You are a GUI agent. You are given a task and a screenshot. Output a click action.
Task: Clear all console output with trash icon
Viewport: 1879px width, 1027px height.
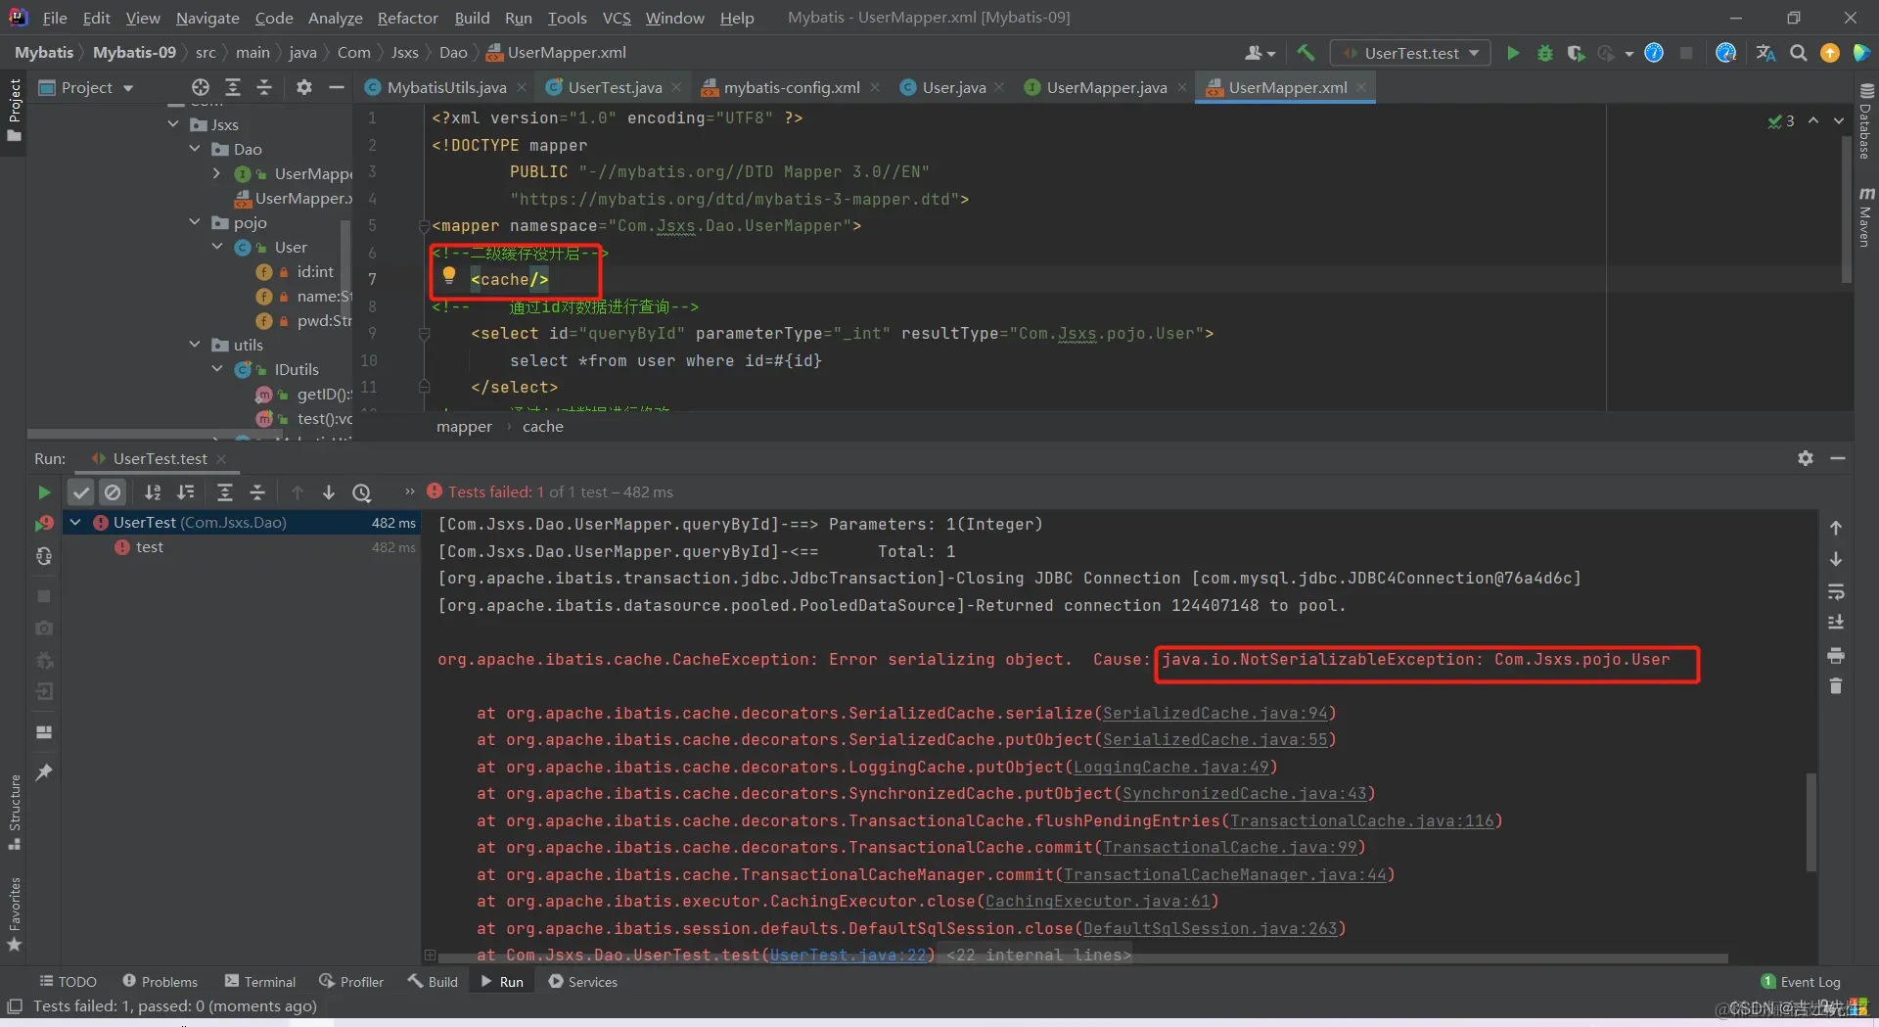click(1836, 686)
